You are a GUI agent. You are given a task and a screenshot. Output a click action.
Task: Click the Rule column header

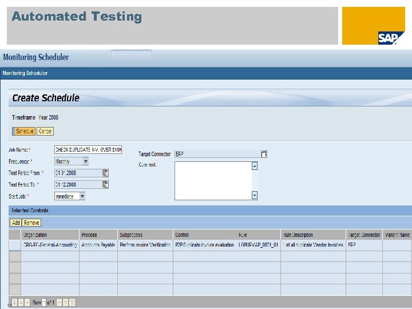tap(259, 235)
